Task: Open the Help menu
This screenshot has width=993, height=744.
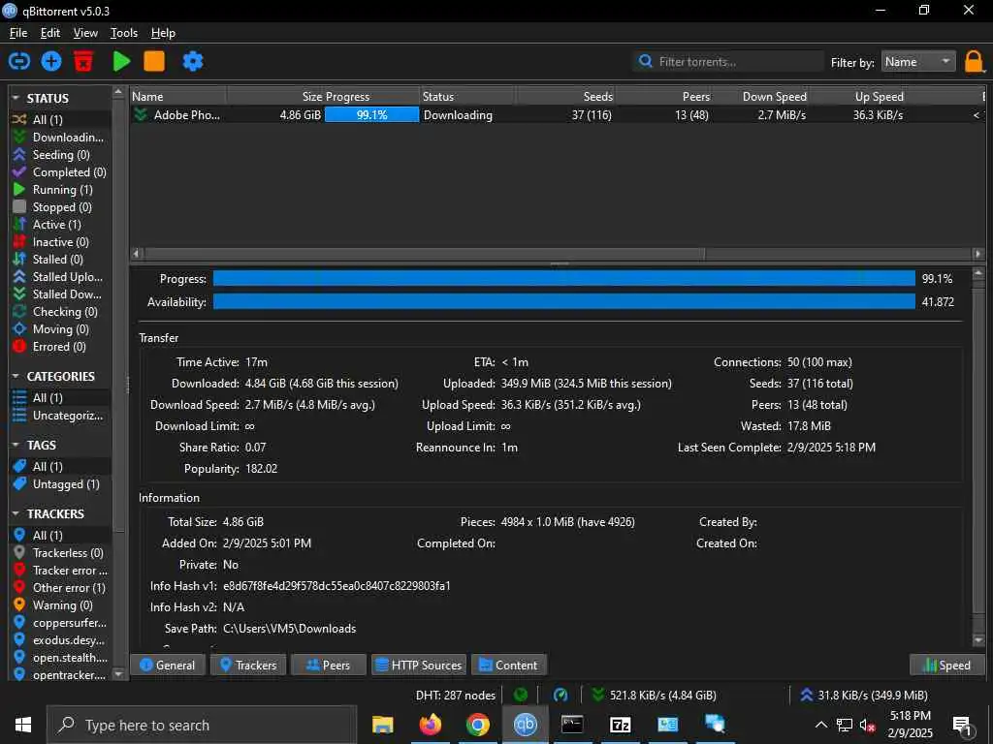Action: tap(163, 33)
